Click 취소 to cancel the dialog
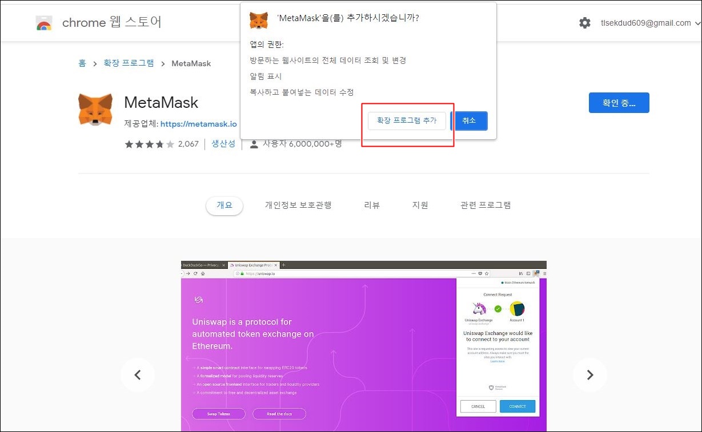Screen dimensions: 702x432 pyautogui.click(x=469, y=120)
